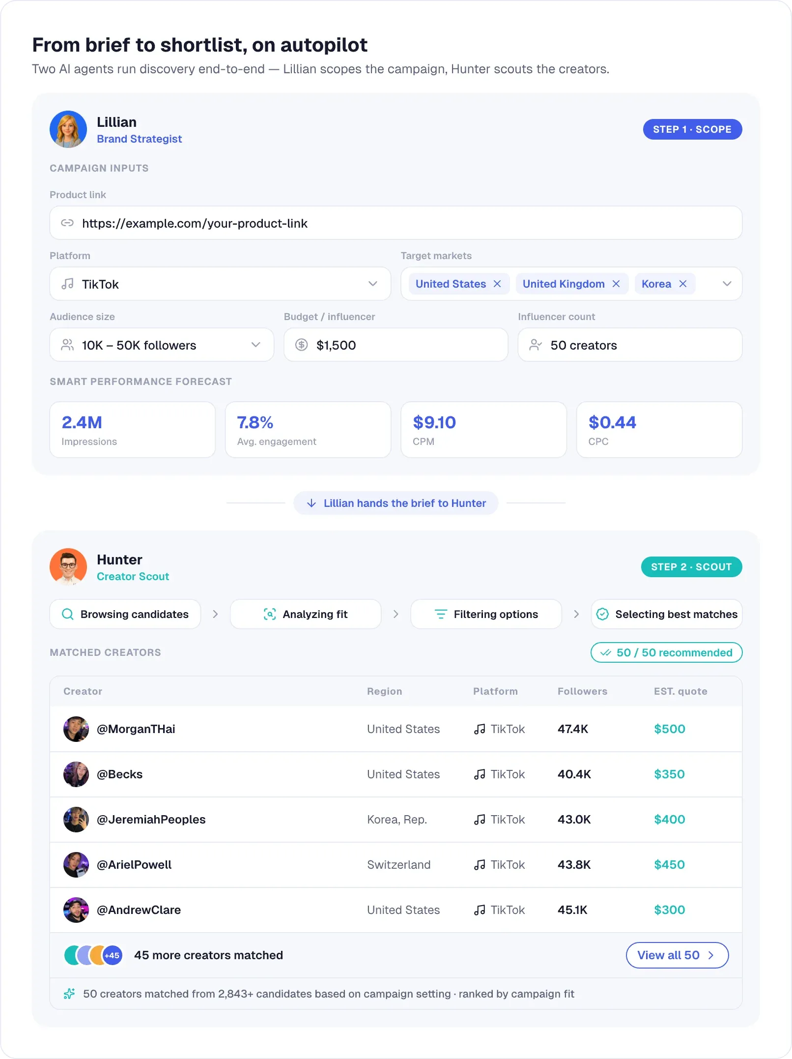Click chevron before Selecting best matches
This screenshot has height=1059, width=792.
coord(576,614)
